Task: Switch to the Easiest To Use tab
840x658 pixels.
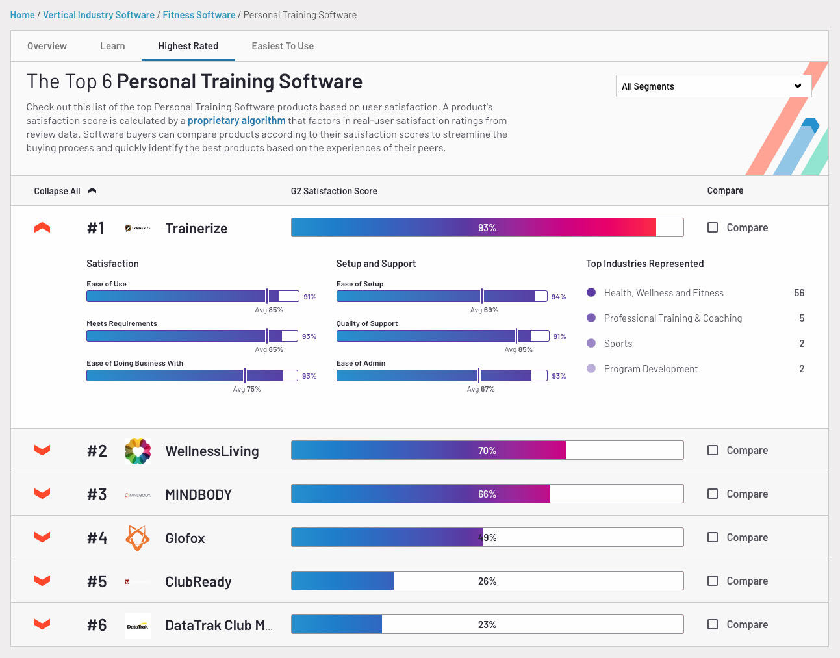Action: click(x=283, y=46)
